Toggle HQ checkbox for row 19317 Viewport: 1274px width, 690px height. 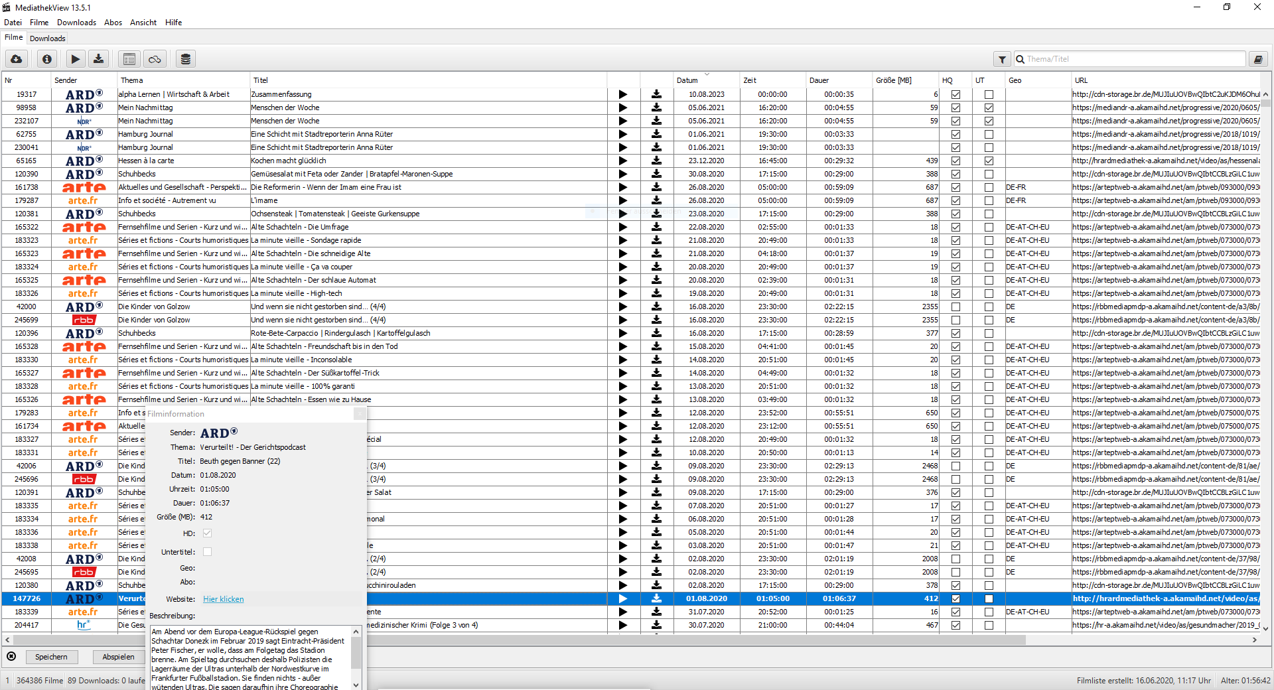pyautogui.click(x=955, y=94)
